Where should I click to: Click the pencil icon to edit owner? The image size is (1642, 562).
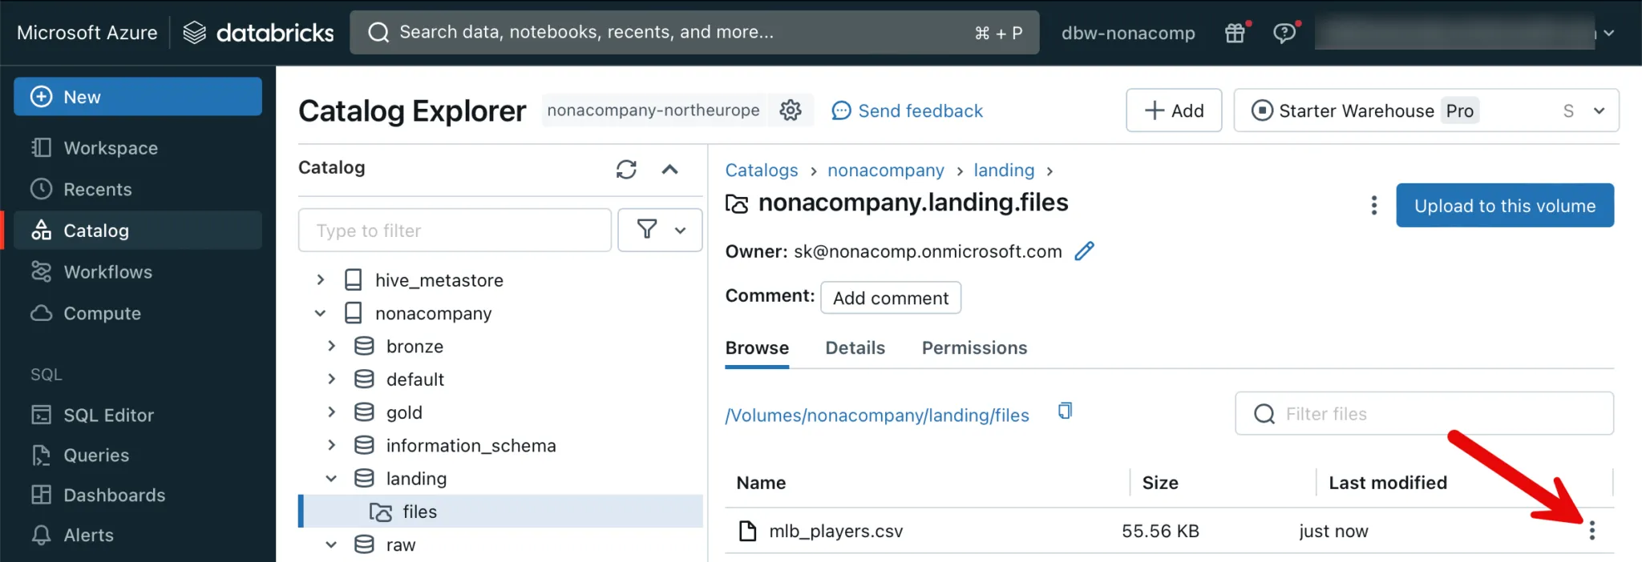tap(1084, 251)
